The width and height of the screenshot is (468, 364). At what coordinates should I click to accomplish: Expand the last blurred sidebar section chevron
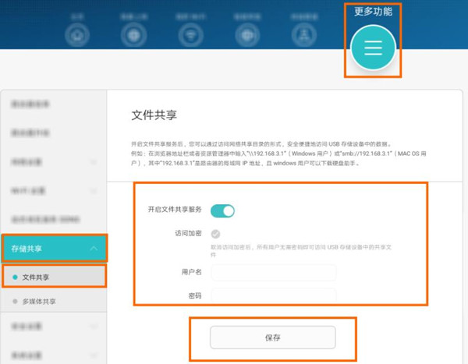94,355
